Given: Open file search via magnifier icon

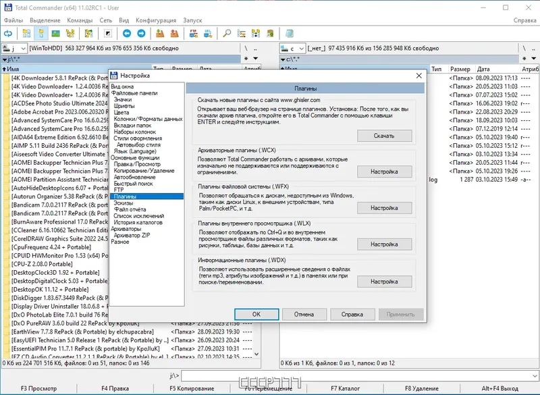Looking at the screenshot, I should coord(227,33).
